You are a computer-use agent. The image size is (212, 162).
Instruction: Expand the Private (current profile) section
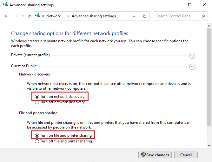pos(192,56)
